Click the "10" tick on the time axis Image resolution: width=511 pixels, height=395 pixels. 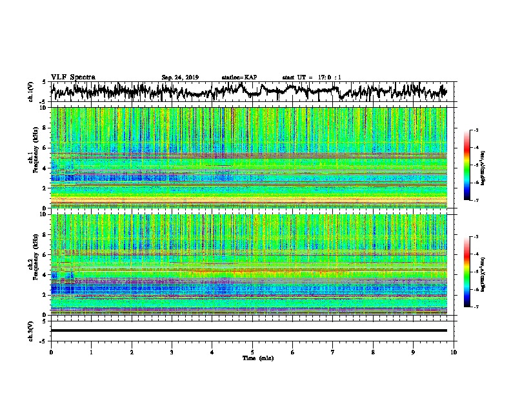(454, 352)
